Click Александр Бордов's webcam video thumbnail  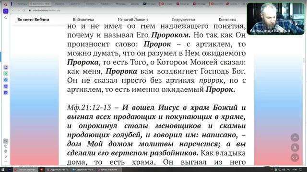point(276,19)
